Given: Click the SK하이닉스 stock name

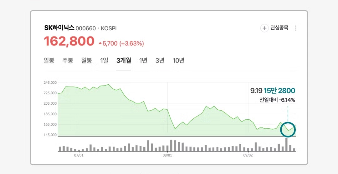Looking at the screenshot, I should coord(59,28).
